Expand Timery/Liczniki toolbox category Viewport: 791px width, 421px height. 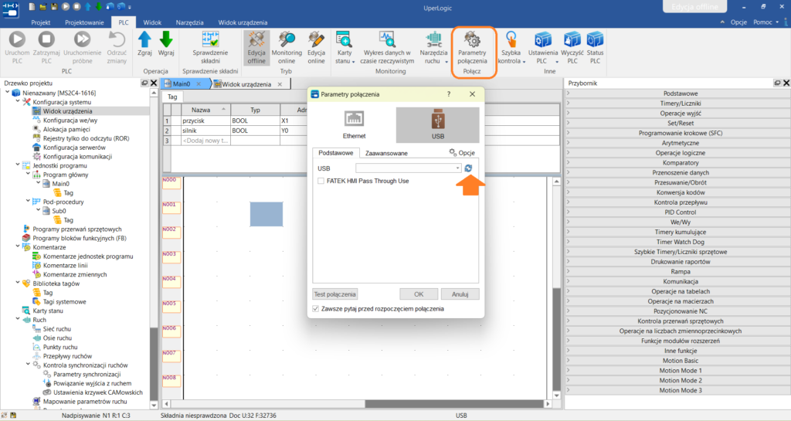tap(677, 104)
